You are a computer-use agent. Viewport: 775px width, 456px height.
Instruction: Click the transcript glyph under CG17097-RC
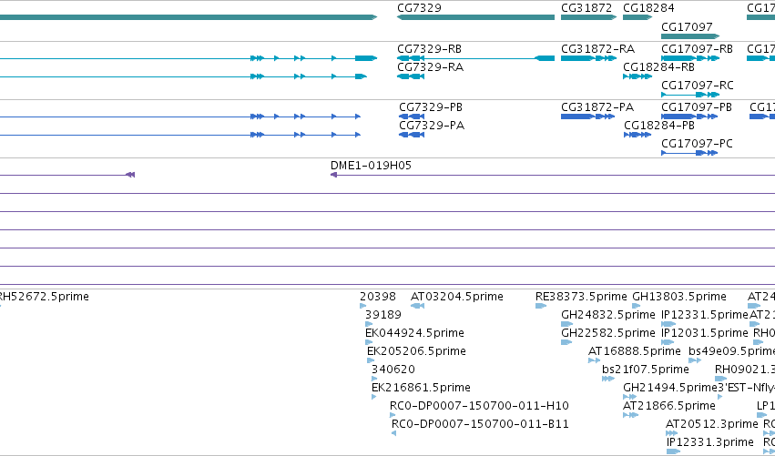[x=690, y=95]
